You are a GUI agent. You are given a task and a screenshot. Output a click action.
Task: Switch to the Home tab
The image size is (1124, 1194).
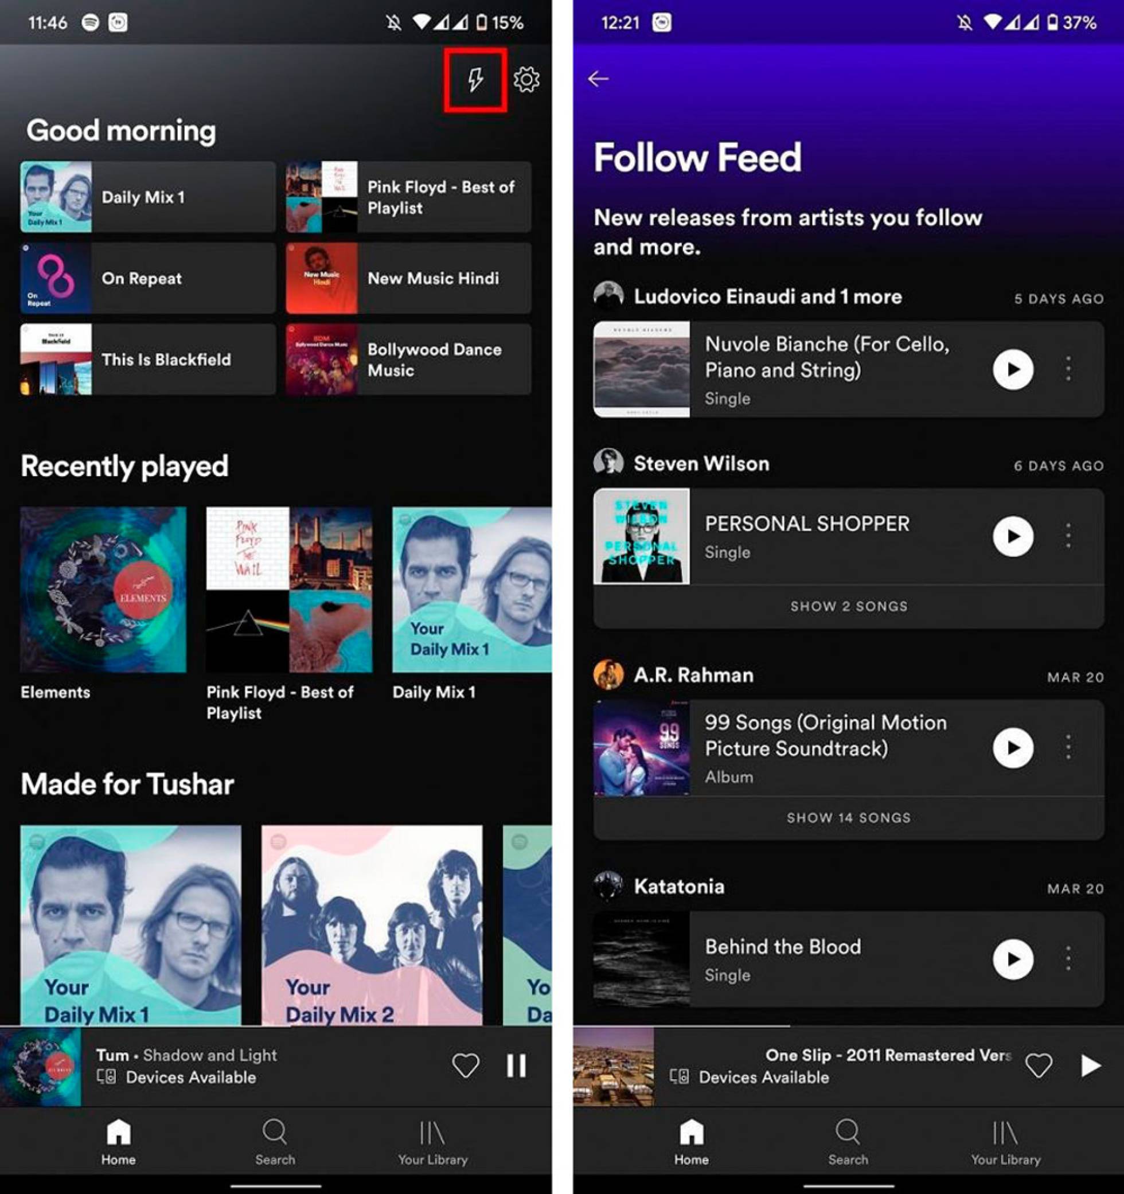118,1135
